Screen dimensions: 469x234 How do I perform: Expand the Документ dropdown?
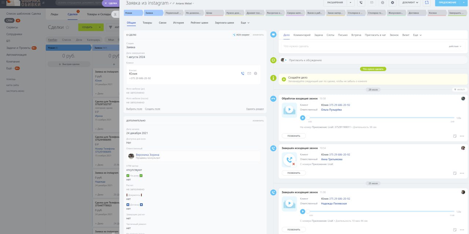click(x=410, y=3)
